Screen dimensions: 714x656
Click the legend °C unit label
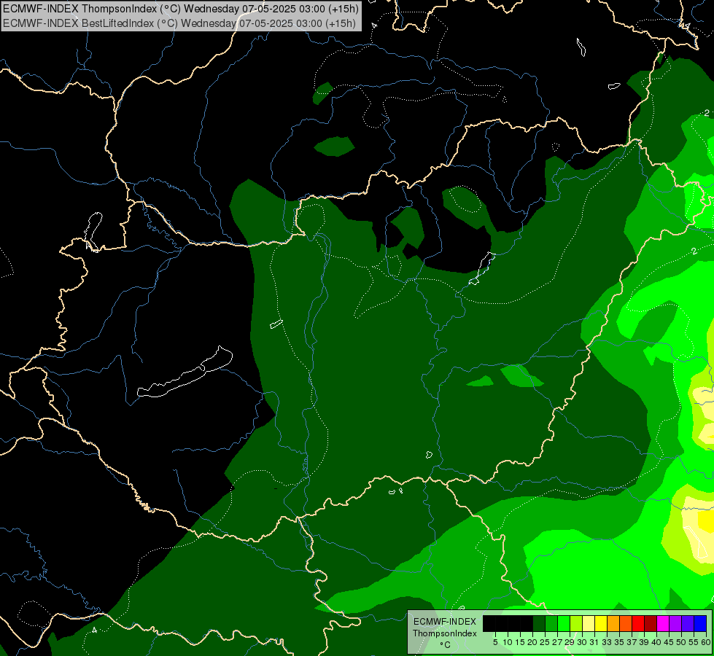[445, 644]
